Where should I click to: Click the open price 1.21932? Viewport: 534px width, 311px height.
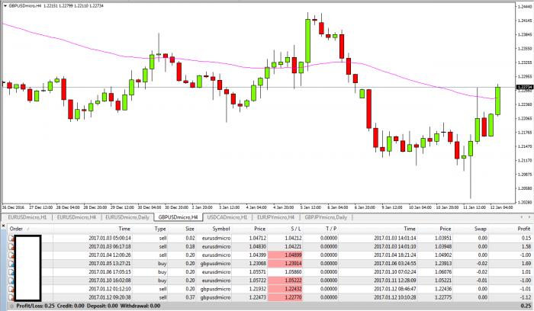[x=258, y=289]
